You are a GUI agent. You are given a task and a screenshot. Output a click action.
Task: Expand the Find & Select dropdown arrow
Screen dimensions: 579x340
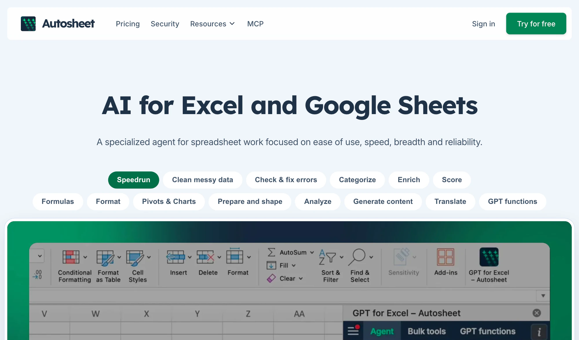(x=371, y=257)
